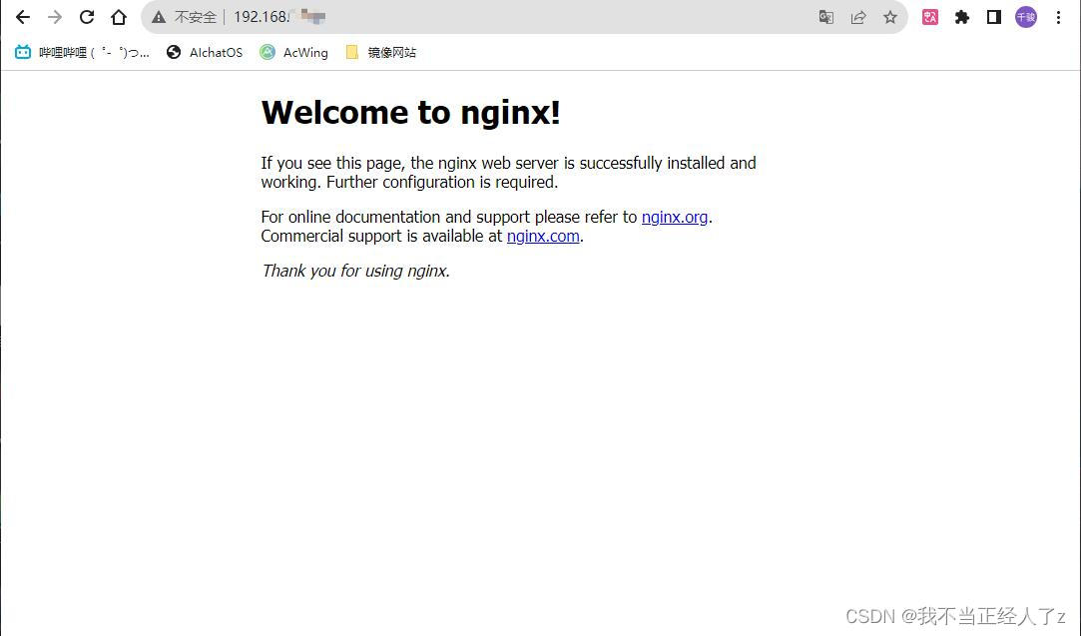Open the browser home page
Screen dimensions: 1081x636
(119, 17)
